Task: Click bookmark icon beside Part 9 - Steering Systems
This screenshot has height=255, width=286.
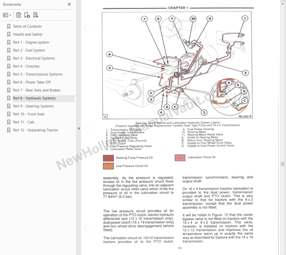Action: click(9, 106)
